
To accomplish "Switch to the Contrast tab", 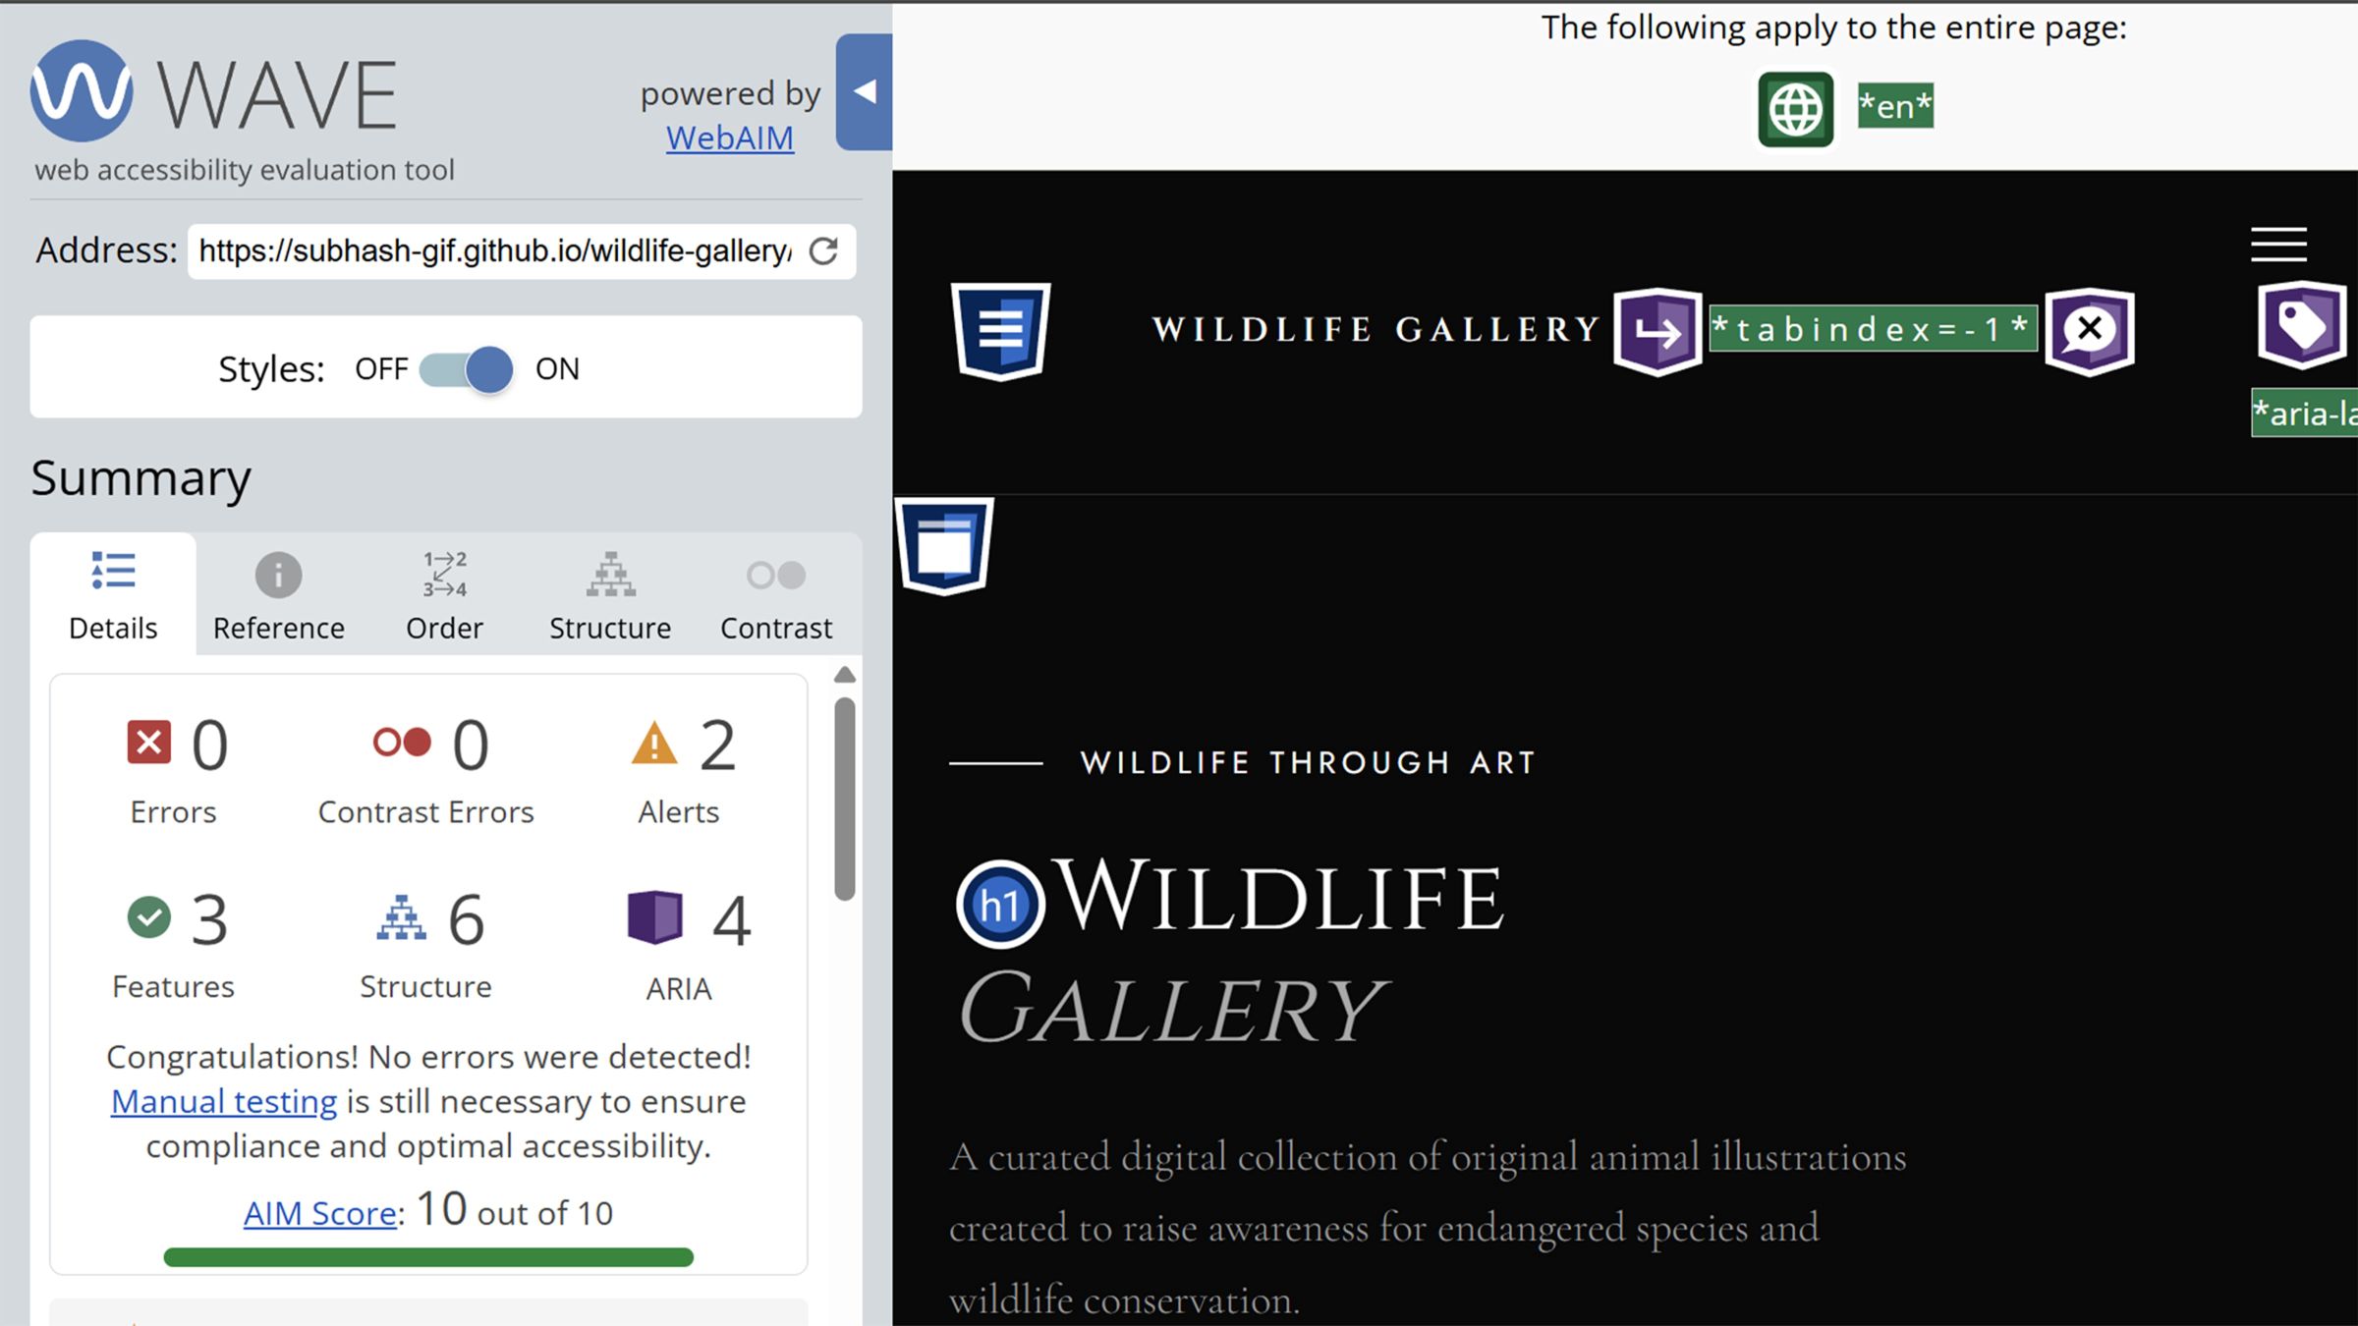I will (775, 595).
